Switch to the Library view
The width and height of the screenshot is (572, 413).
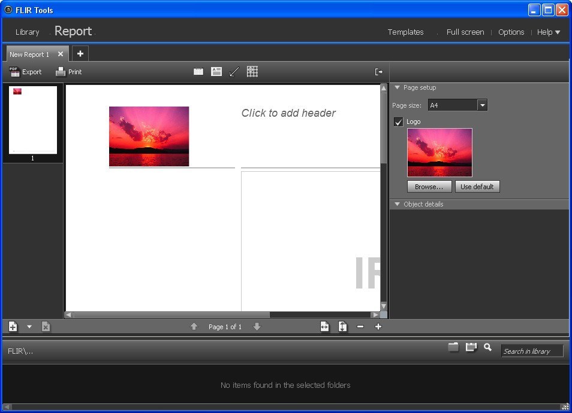click(x=27, y=32)
